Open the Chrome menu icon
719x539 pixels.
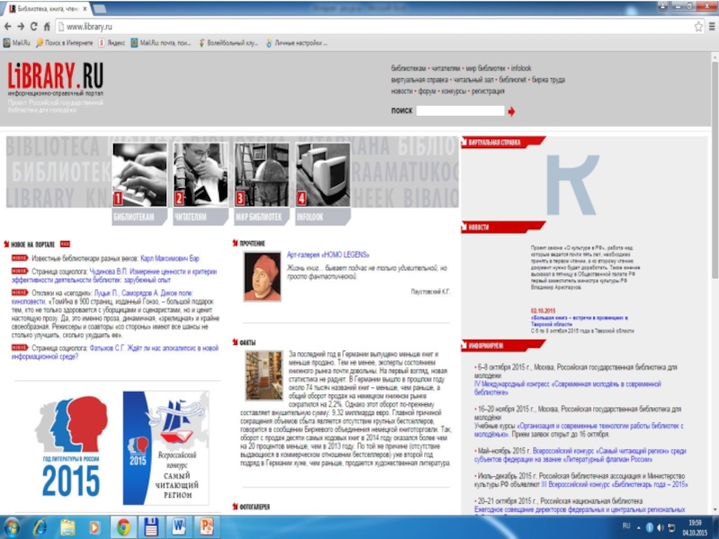click(712, 27)
